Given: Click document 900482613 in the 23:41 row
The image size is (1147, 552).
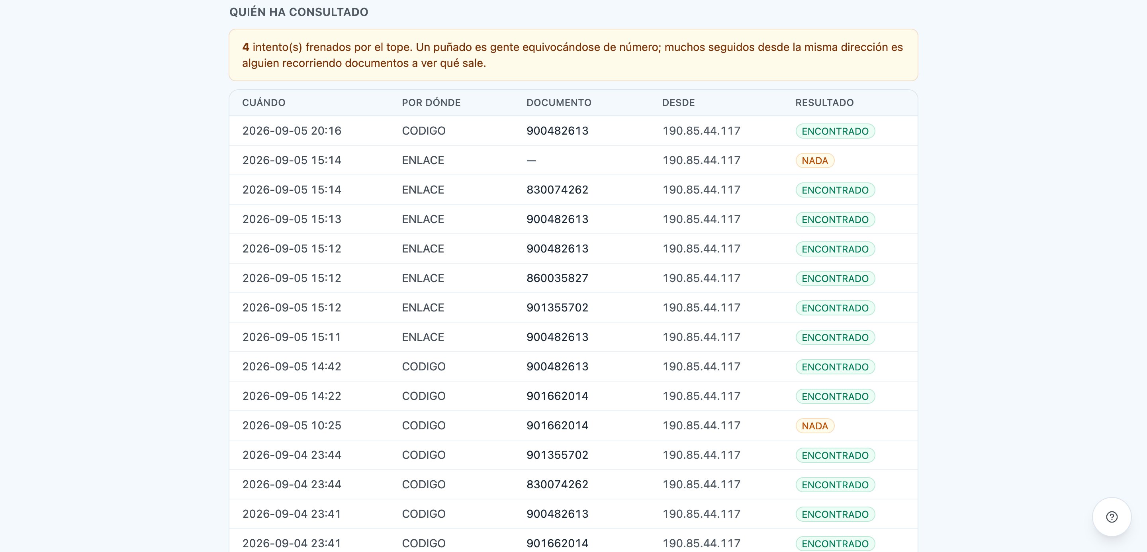Looking at the screenshot, I should click(557, 514).
